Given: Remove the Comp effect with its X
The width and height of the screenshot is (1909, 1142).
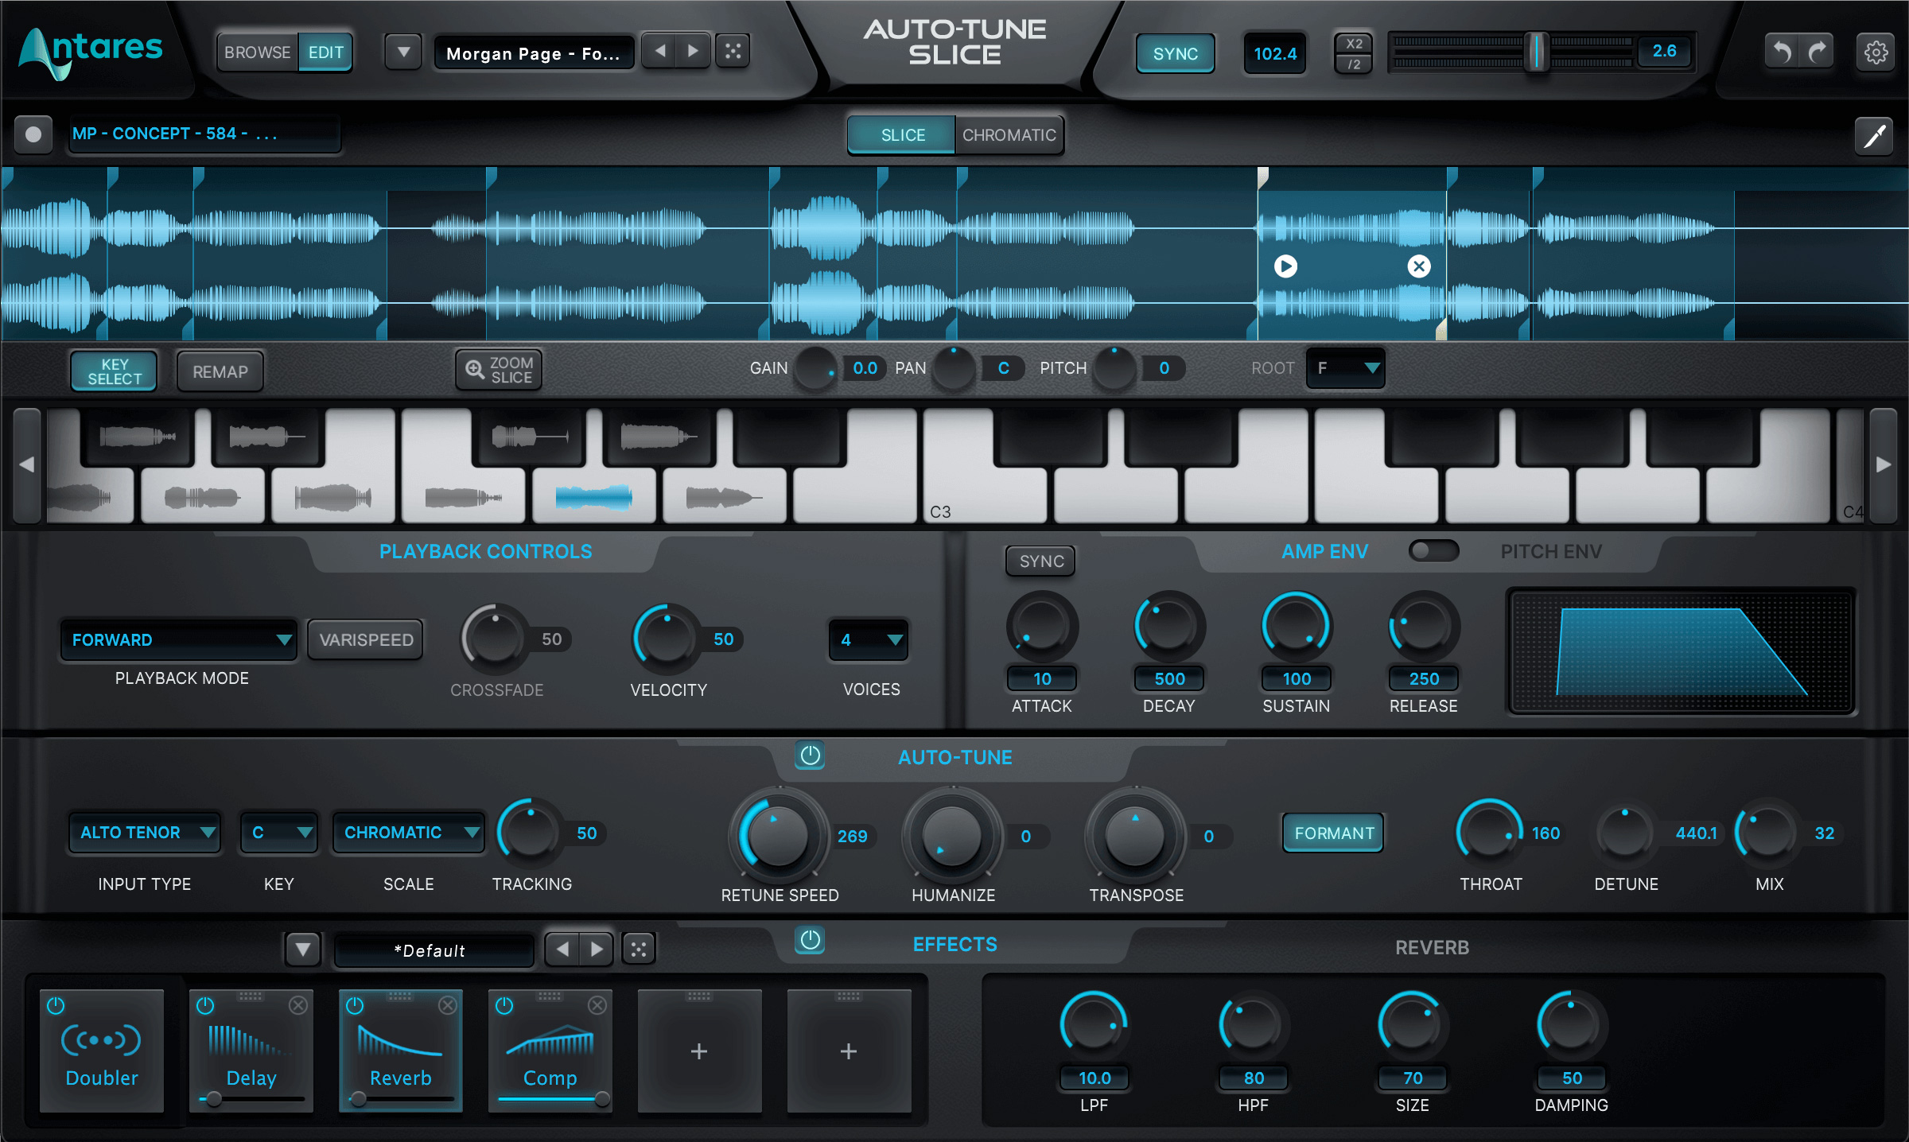Looking at the screenshot, I should click(x=597, y=1005).
